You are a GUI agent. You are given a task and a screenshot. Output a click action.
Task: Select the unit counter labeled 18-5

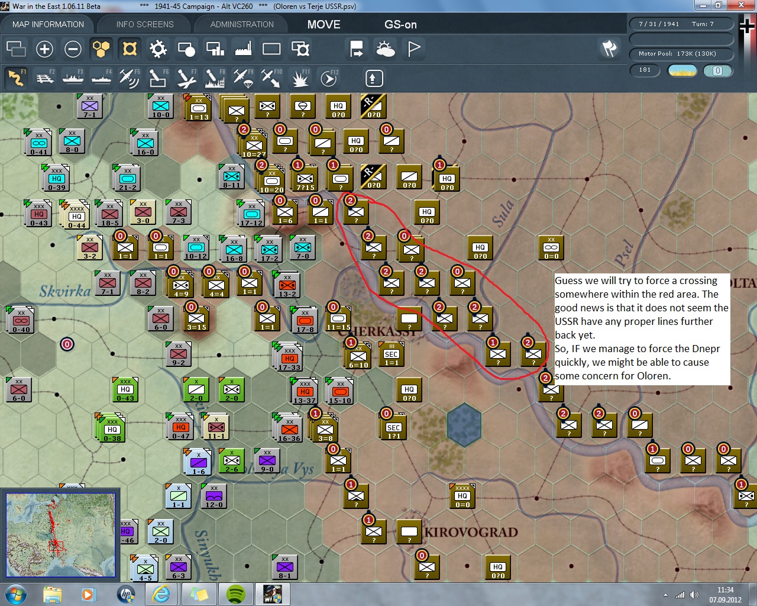pyautogui.click(x=108, y=213)
